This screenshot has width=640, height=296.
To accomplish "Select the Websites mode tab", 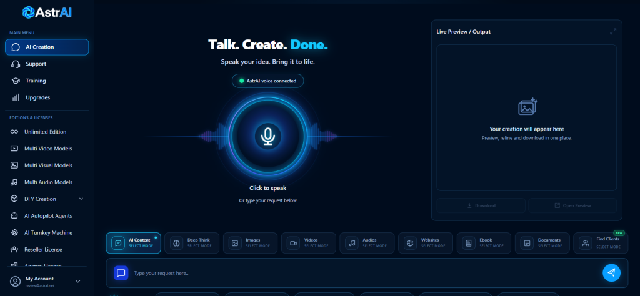I will (426, 243).
